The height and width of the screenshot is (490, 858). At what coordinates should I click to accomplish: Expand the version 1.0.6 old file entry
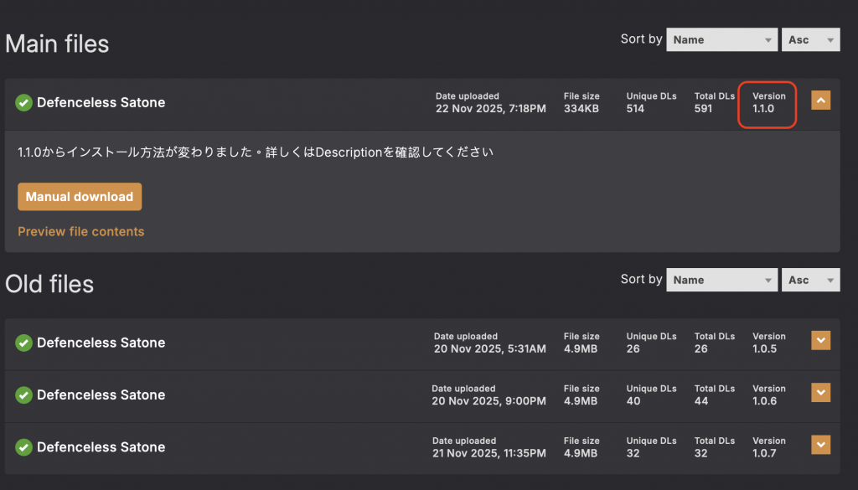point(820,392)
